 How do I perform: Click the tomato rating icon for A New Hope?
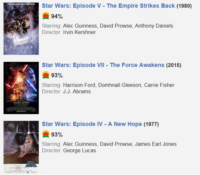pos(46,134)
